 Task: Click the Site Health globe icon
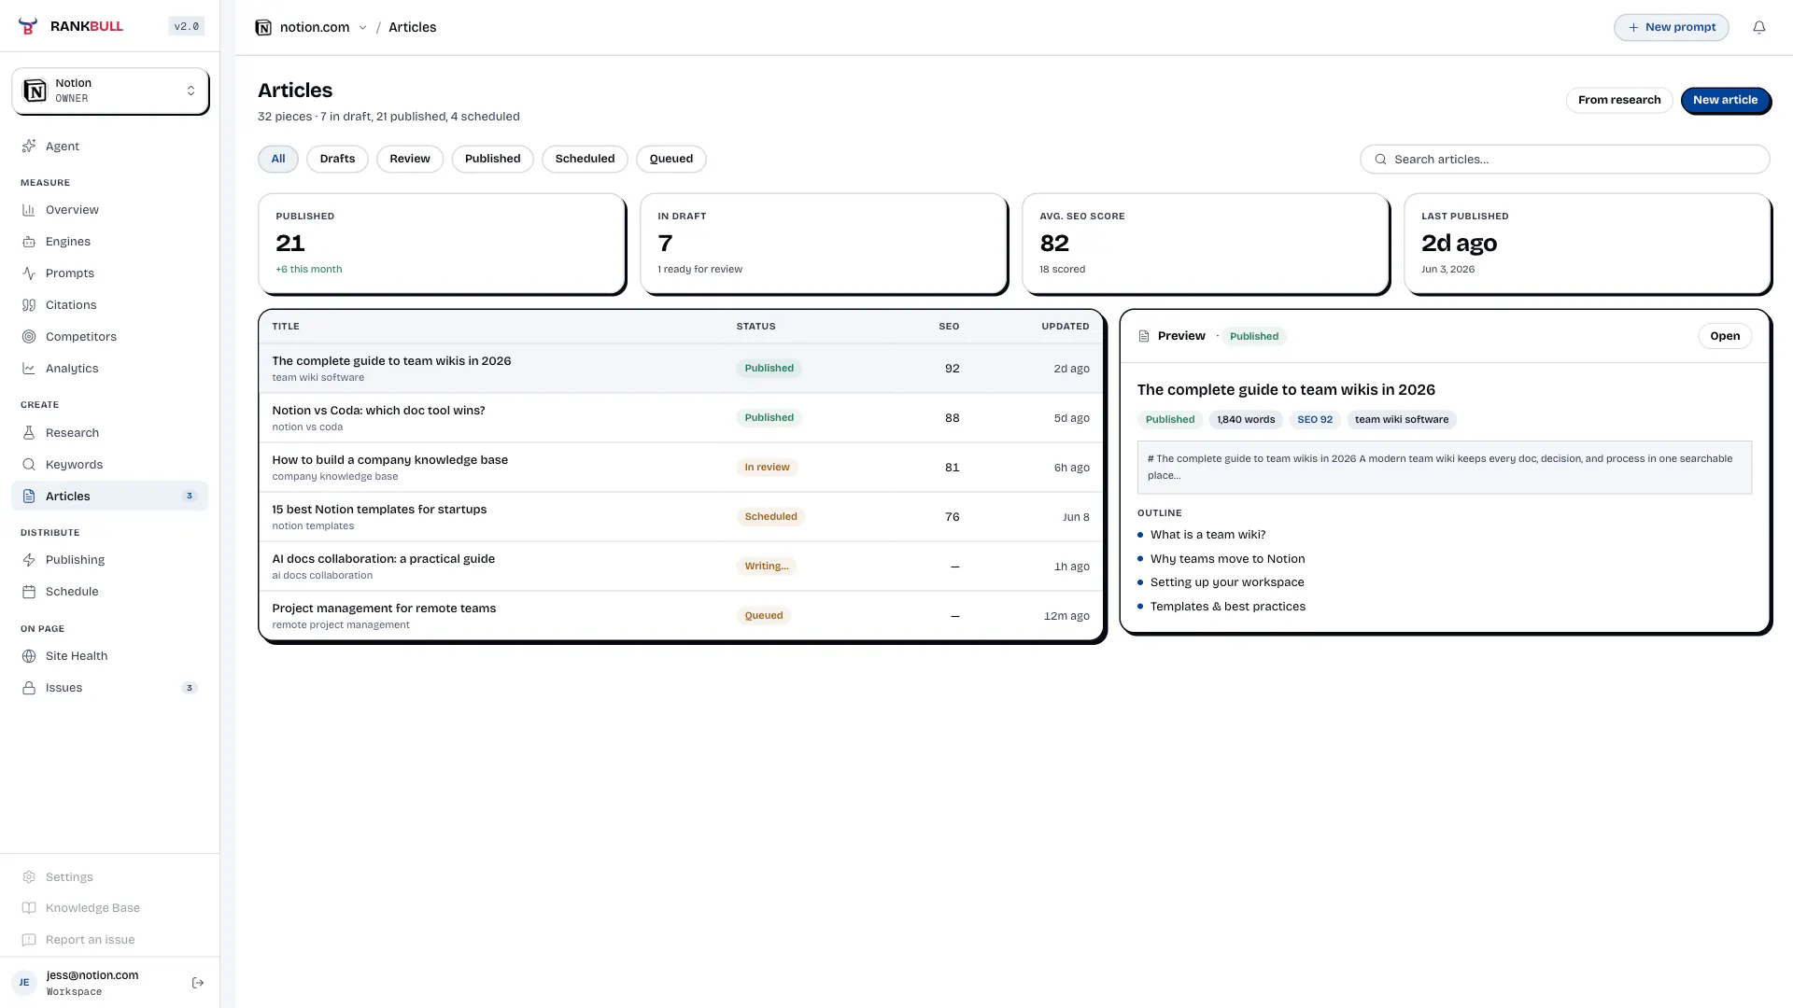[29, 656]
